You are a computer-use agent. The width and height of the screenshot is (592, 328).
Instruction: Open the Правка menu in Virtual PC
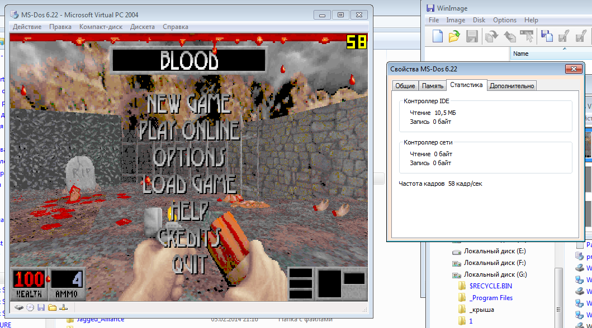tap(60, 27)
